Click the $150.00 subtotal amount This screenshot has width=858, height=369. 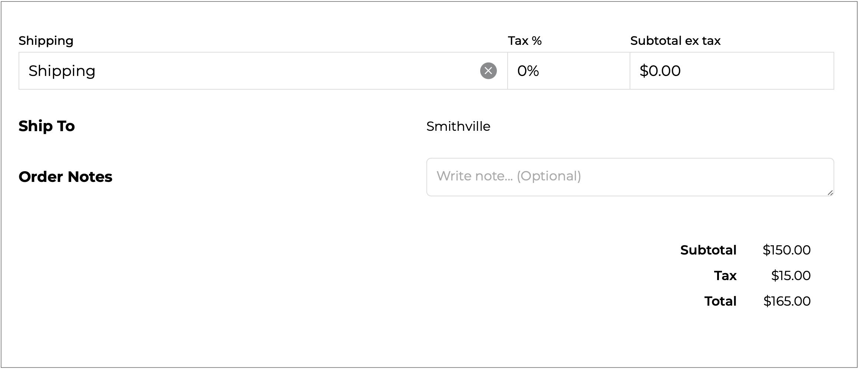coord(786,250)
